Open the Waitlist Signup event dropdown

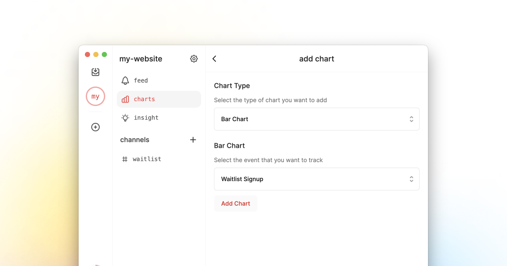(x=316, y=179)
